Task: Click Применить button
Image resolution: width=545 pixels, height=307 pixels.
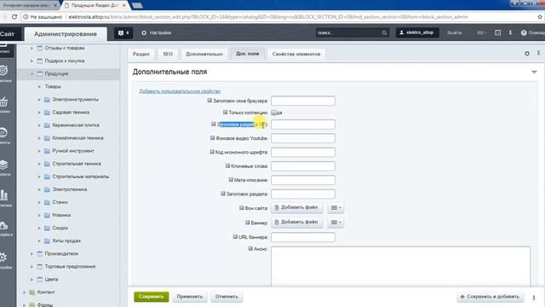Action: (190, 297)
